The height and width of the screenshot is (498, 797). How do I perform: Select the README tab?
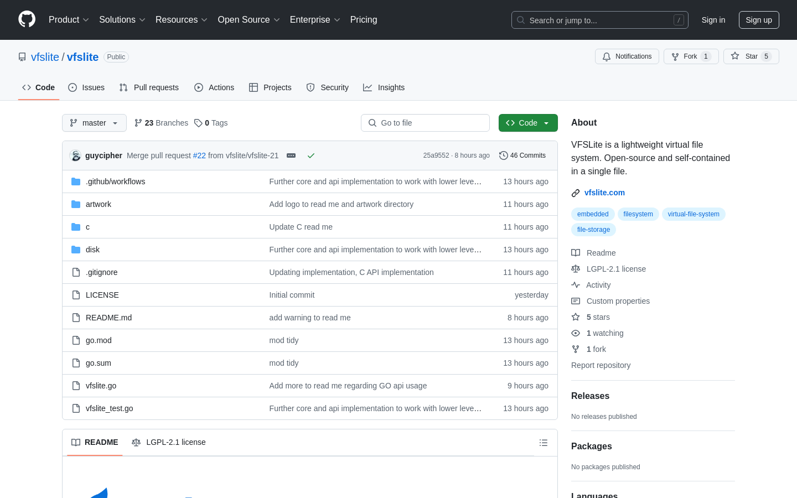95,442
